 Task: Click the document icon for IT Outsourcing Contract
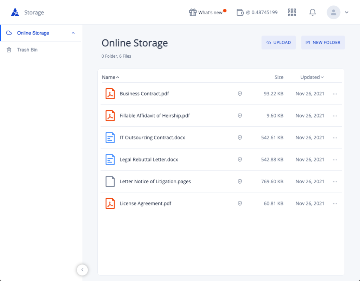tap(110, 138)
